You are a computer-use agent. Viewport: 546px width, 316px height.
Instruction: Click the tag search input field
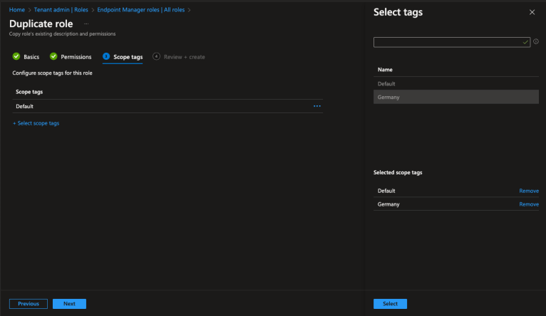(x=448, y=43)
